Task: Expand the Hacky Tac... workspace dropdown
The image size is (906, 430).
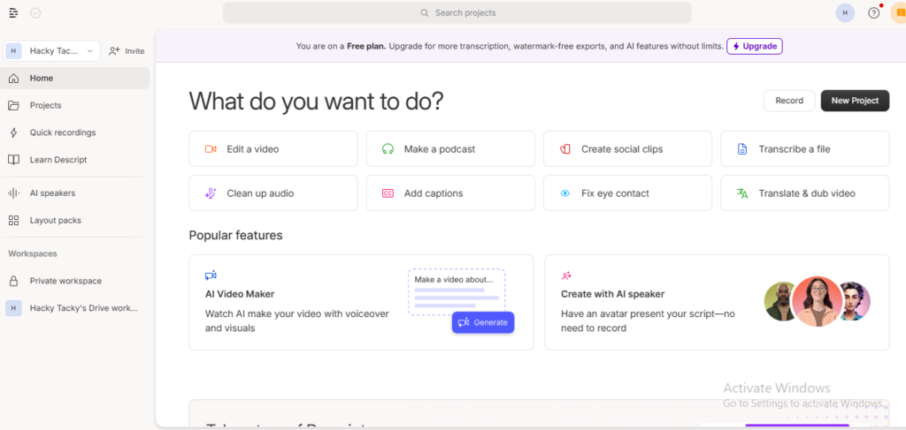Action: pos(52,50)
